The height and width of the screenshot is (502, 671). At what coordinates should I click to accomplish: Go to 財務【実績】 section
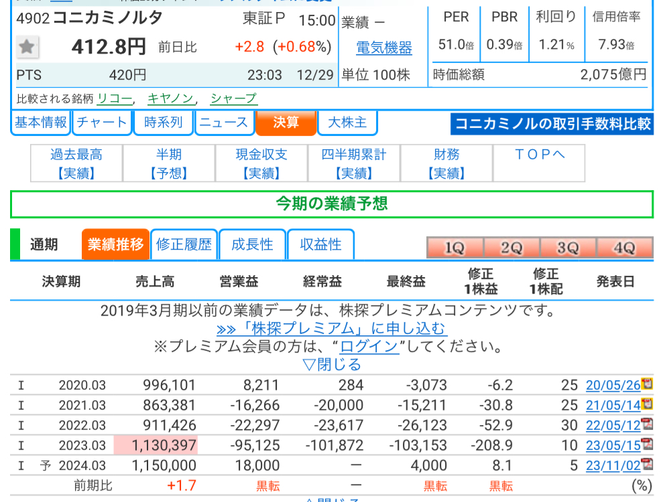click(x=446, y=163)
